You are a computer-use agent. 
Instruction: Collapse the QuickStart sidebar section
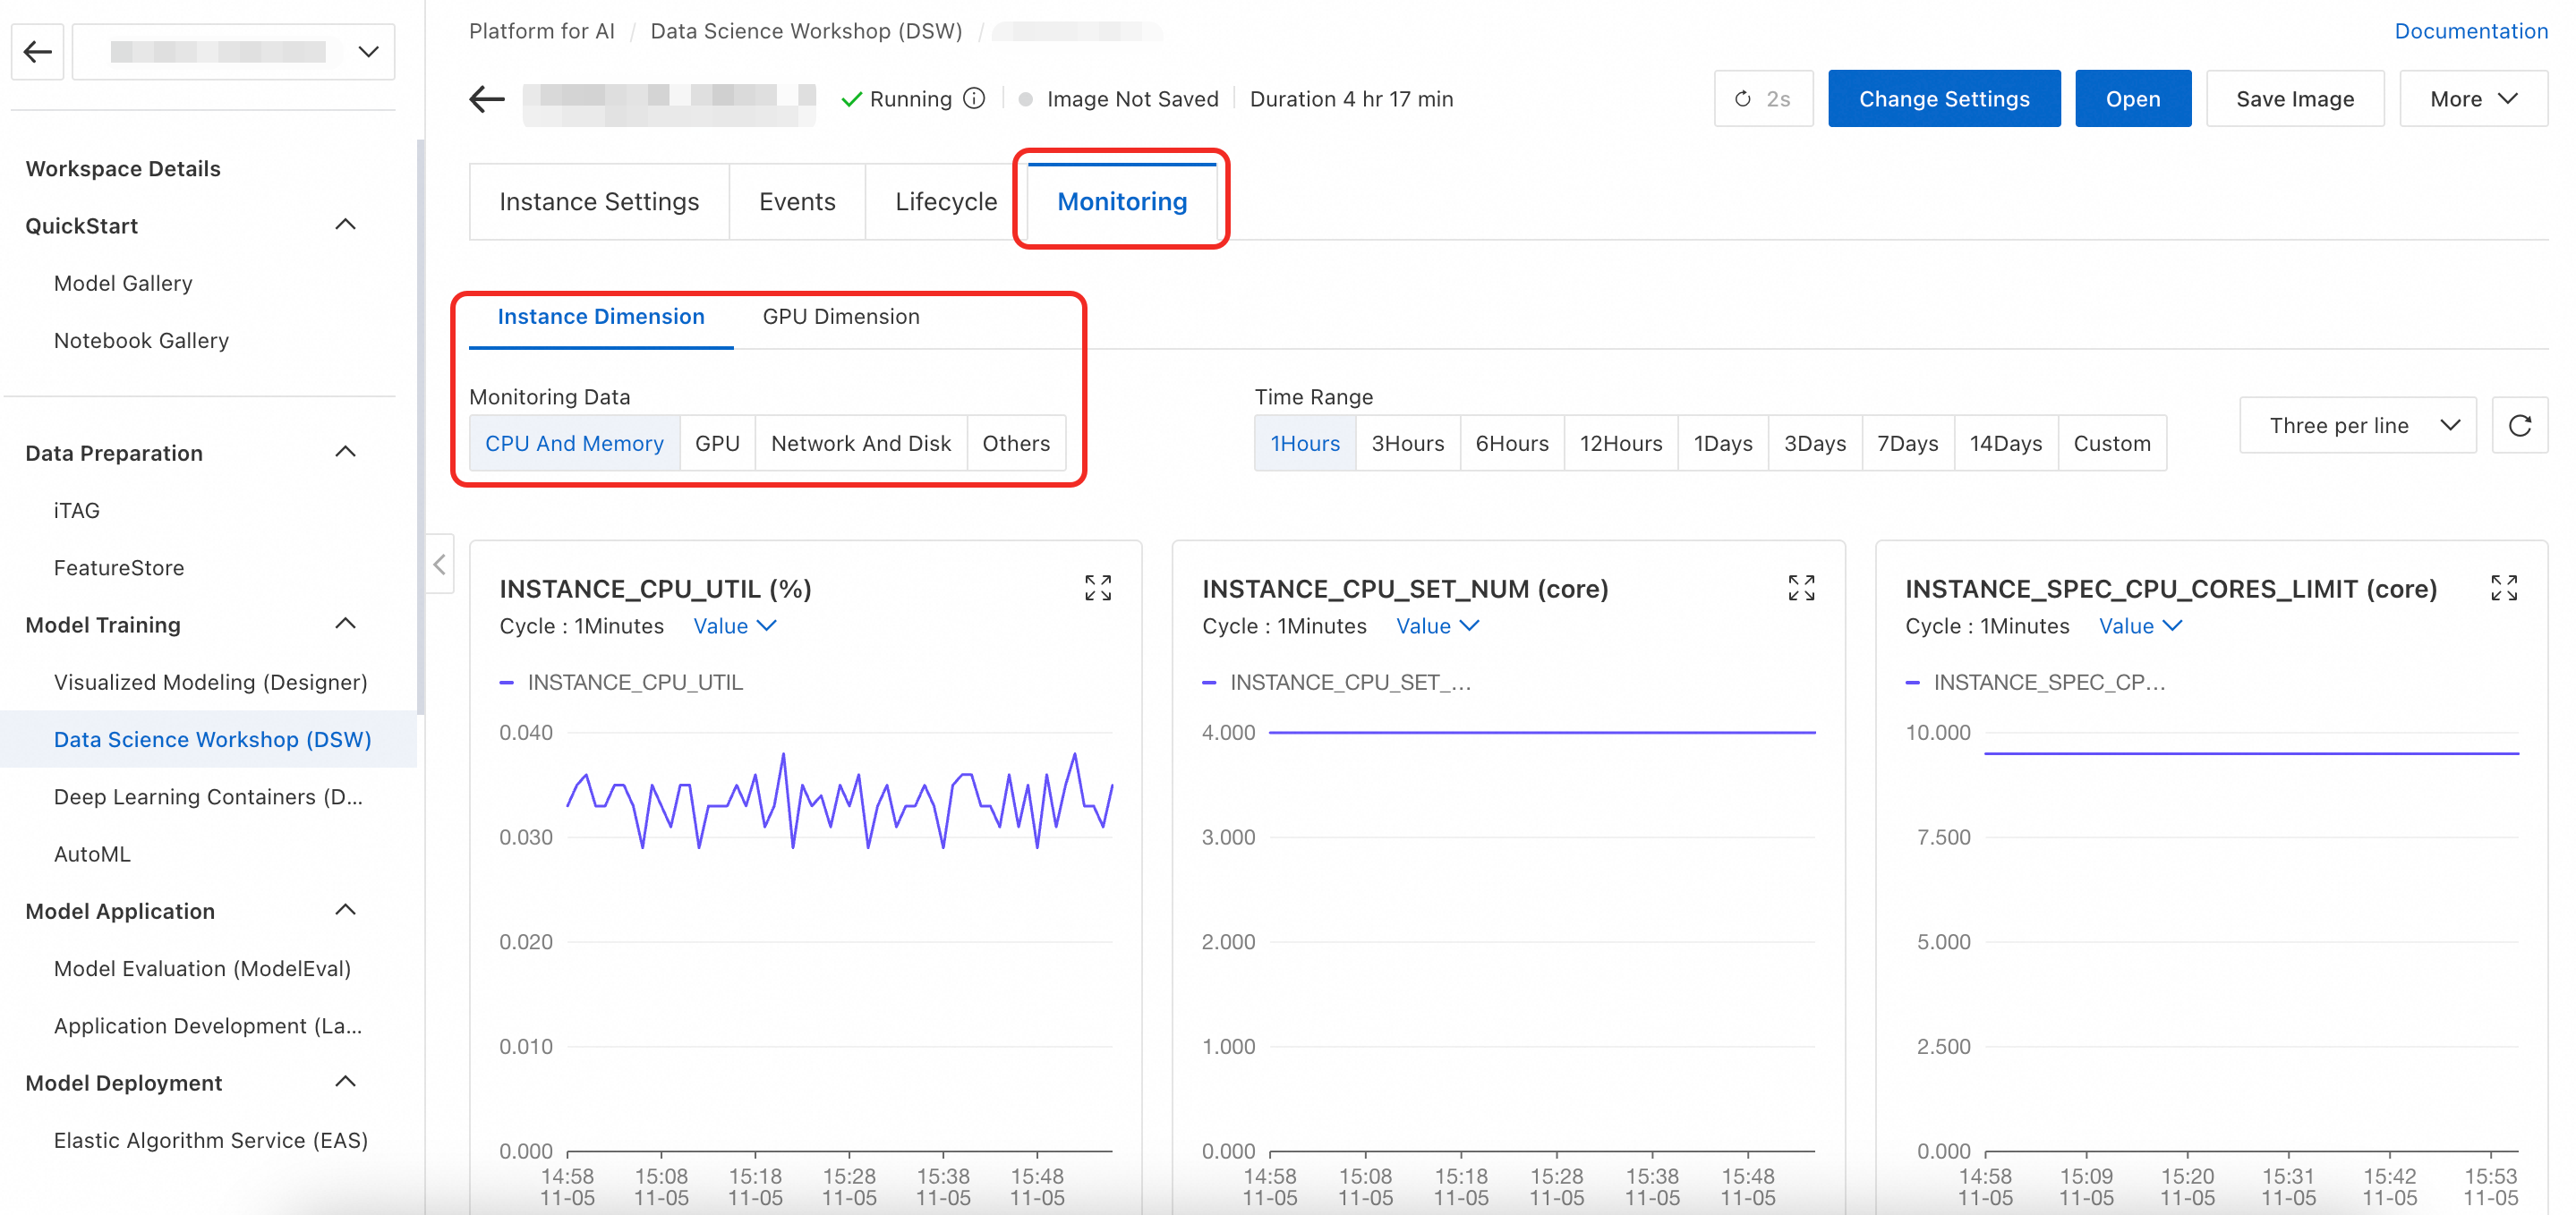click(x=345, y=225)
